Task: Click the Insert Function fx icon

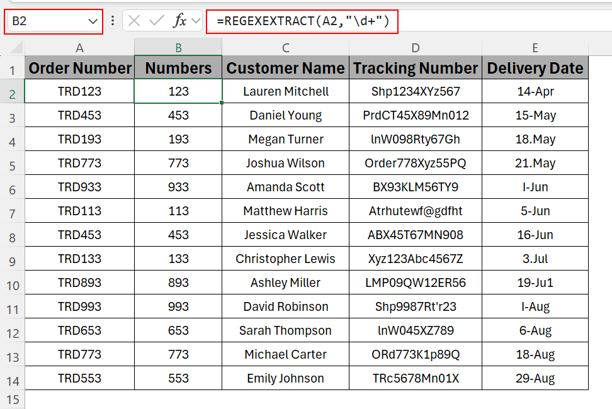Action: point(180,21)
